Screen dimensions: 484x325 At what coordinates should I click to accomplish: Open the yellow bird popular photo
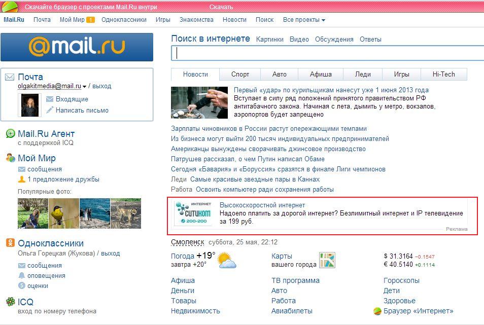click(64, 213)
